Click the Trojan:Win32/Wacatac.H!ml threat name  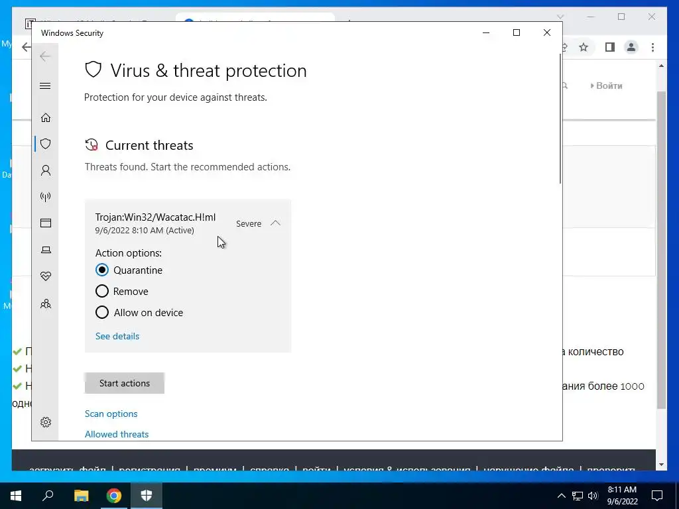[x=155, y=217]
